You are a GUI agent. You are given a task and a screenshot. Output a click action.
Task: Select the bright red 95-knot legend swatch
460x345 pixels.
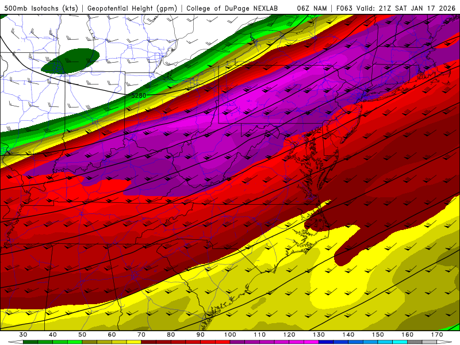point(223,342)
